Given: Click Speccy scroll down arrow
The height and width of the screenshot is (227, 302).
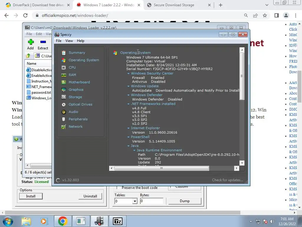Looking at the screenshot, I should (x=242, y=163).
